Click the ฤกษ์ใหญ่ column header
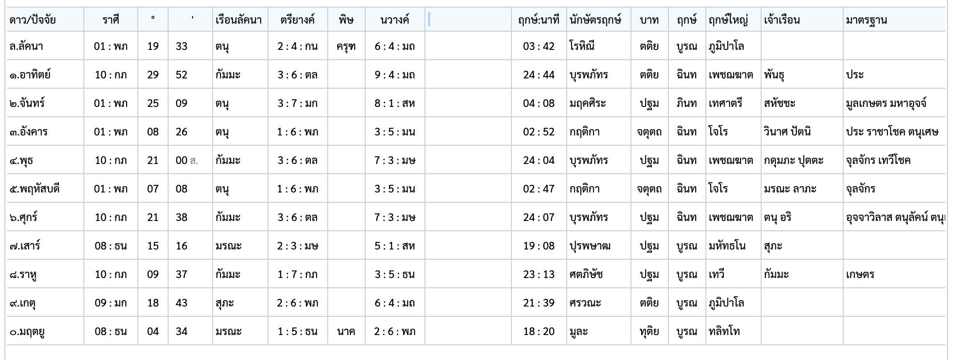 click(728, 20)
